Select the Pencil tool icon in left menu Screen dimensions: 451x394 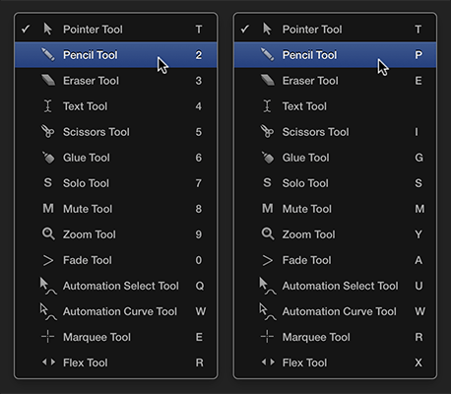48,54
